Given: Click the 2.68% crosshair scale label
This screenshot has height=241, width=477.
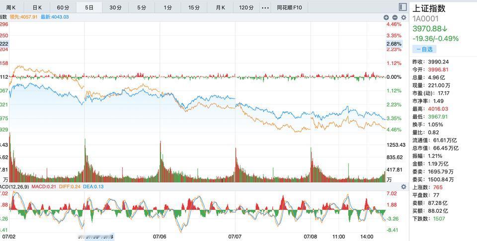Looking at the screenshot, I should coord(394,44).
